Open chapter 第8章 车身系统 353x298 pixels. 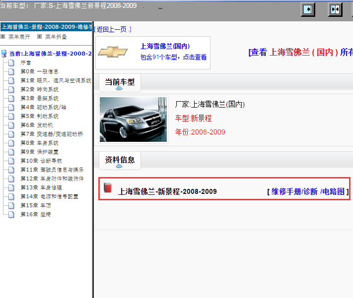39,143
